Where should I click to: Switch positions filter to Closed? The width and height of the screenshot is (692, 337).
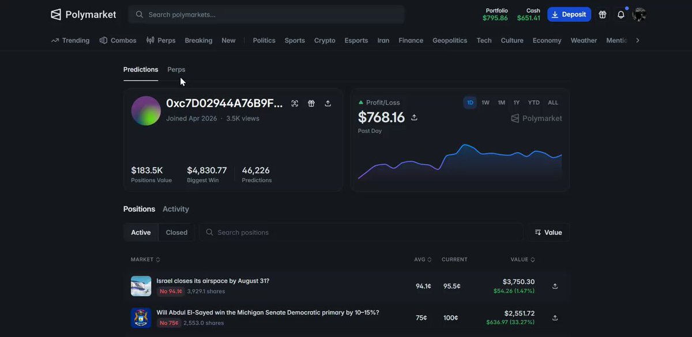point(176,232)
